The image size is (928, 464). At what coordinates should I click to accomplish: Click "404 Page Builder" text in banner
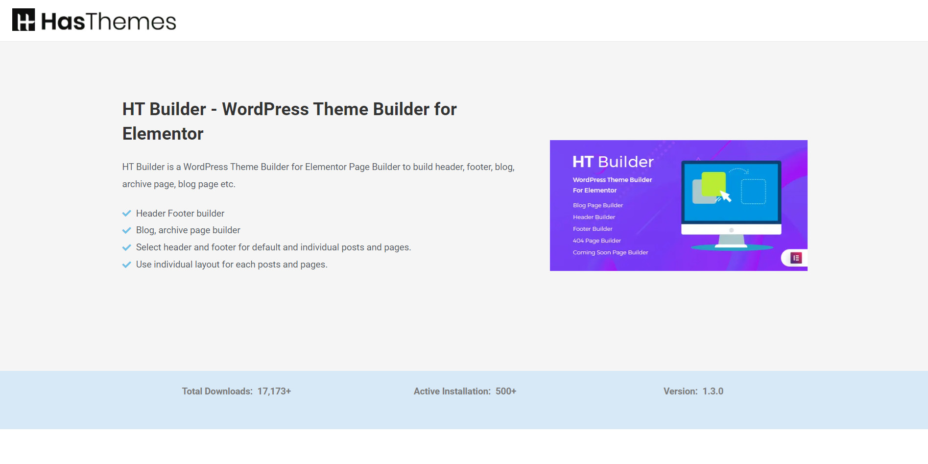point(596,241)
